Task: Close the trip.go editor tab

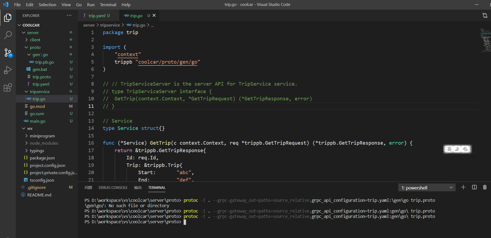Action: click(x=154, y=16)
